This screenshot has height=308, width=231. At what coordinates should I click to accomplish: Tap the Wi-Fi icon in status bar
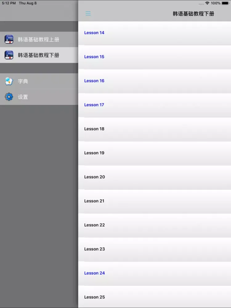click(x=207, y=3)
